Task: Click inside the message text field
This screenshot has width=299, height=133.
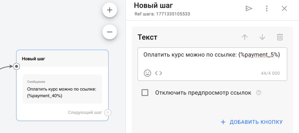Action: [212, 58]
